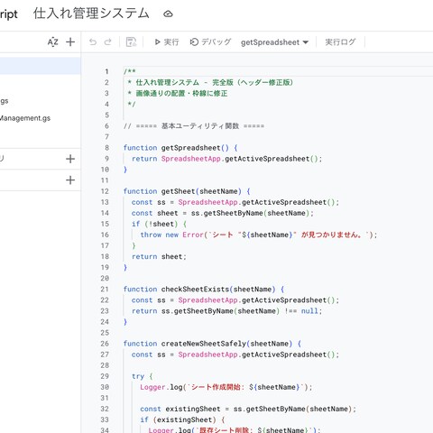Click line number 8 in the gutter
The image size is (433, 433).
pyautogui.click(x=106, y=148)
